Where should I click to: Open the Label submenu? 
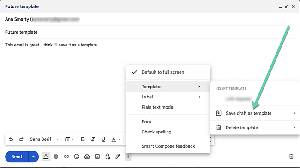(168, 97)
